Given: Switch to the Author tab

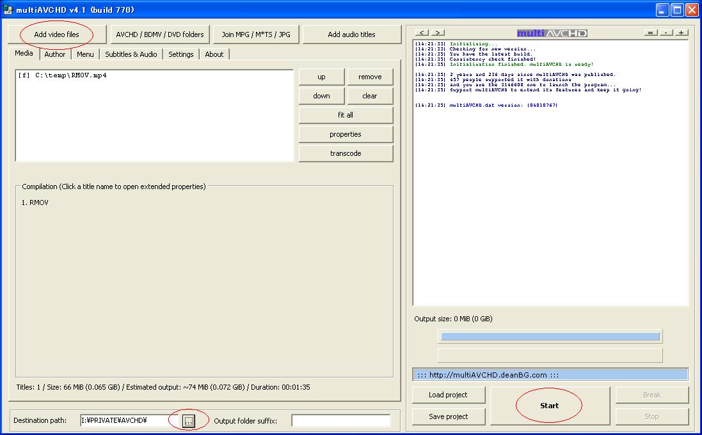Looking at the screenshot, I should tap(55, 54).
